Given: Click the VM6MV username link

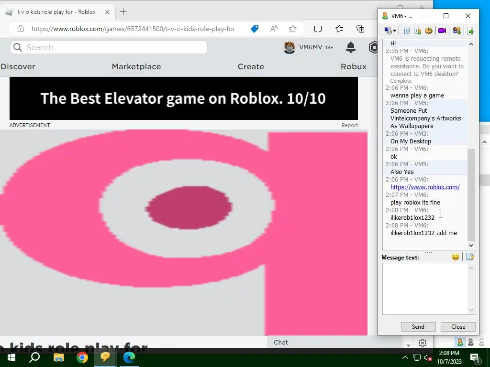Looking at the screenshot, I should pyautogui.click(x=310, y=47).
